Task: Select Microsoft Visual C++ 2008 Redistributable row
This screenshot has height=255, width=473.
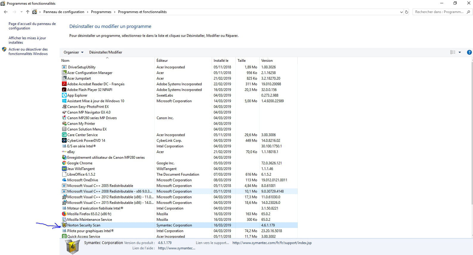Action: 179,191
